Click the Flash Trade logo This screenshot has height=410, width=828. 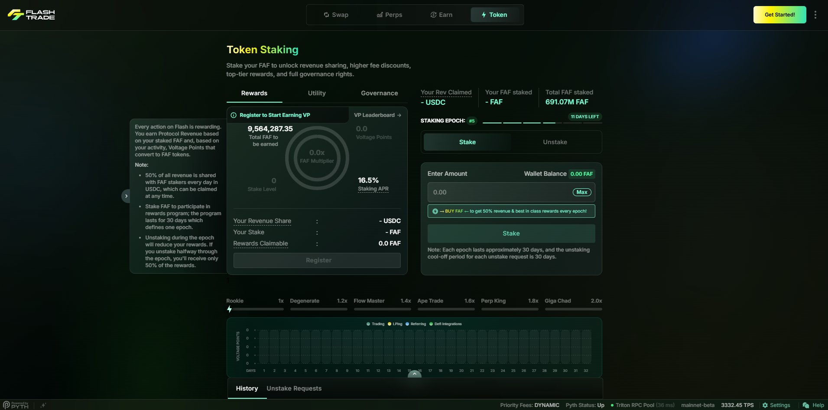pyautogui.click(x=31, y=15)
